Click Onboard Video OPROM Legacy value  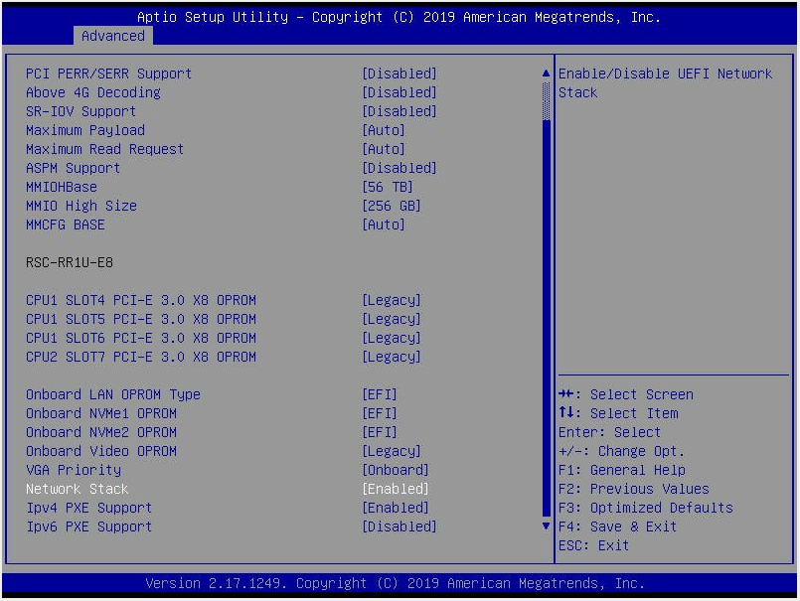(391, 451)
